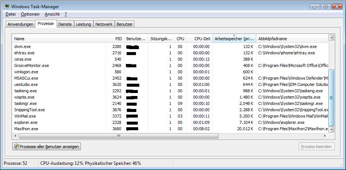346x170 pixels.
Task: Click CPU-Zeit value 00:01:09
Action: click(x=201, y=122)
